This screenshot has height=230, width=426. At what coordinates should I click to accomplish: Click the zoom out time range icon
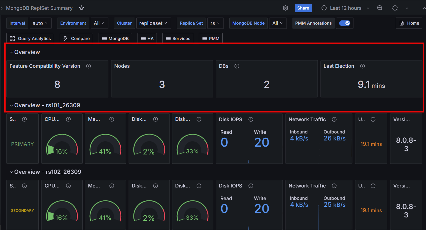380,8
